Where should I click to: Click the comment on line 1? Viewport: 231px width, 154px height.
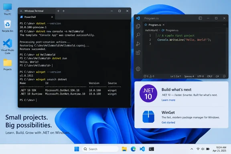tap(176, 36)
